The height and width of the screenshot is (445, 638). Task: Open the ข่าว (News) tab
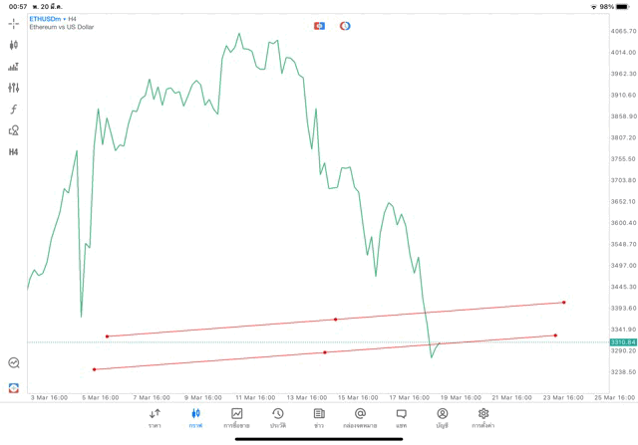pyautogui.click(x=319, y=417)
